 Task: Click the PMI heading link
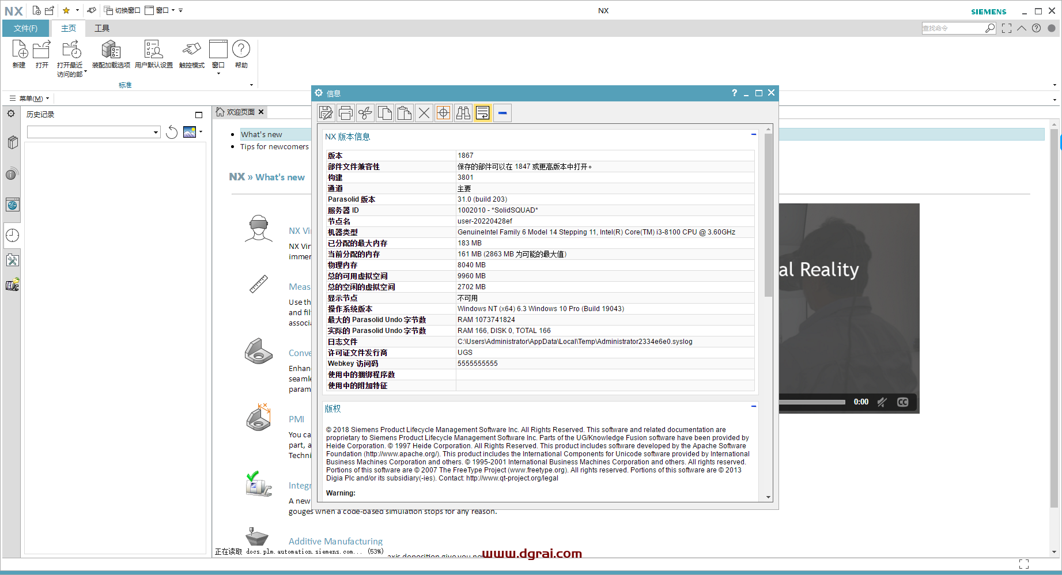(x=297, y=419)
